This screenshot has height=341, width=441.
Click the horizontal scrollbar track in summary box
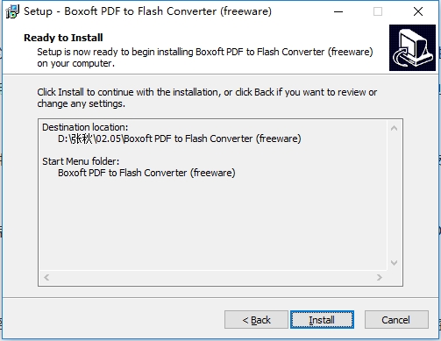[x=213, y=277]
